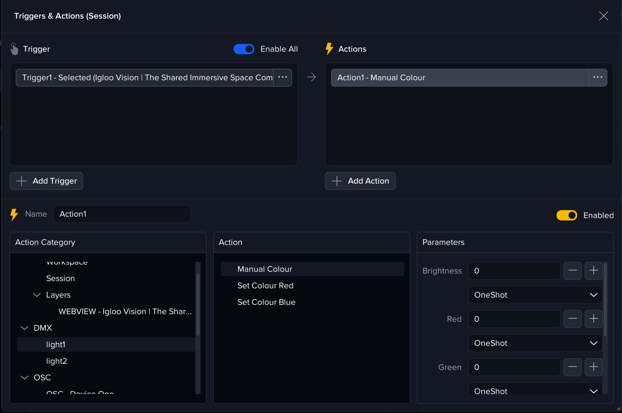Open the Red OneShot dropdown
Screen dimensions: 622x413
point(535,343)
